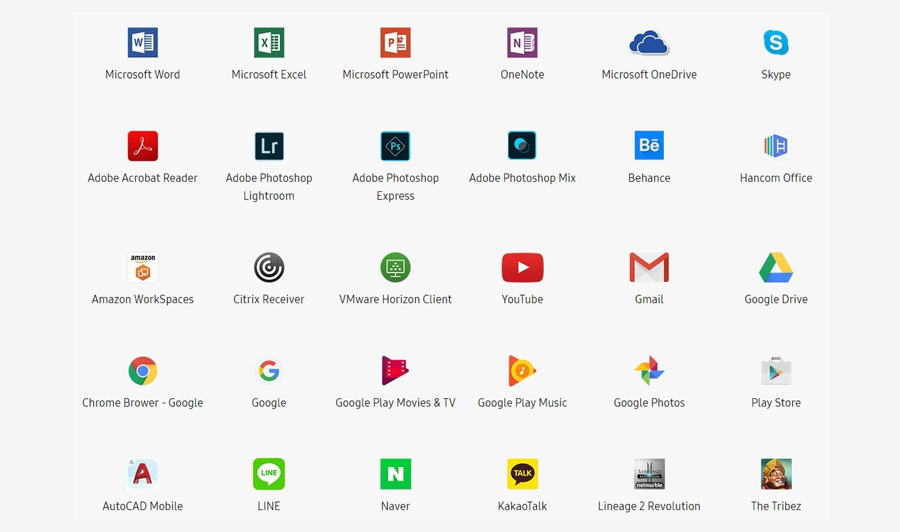Select the "YouTube" label text

pos(522,299)
